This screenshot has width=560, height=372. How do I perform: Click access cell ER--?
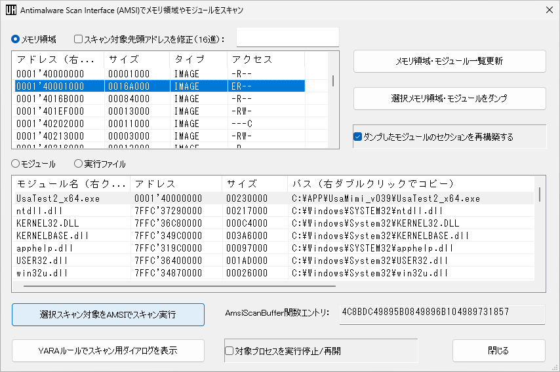coord(242,86)
